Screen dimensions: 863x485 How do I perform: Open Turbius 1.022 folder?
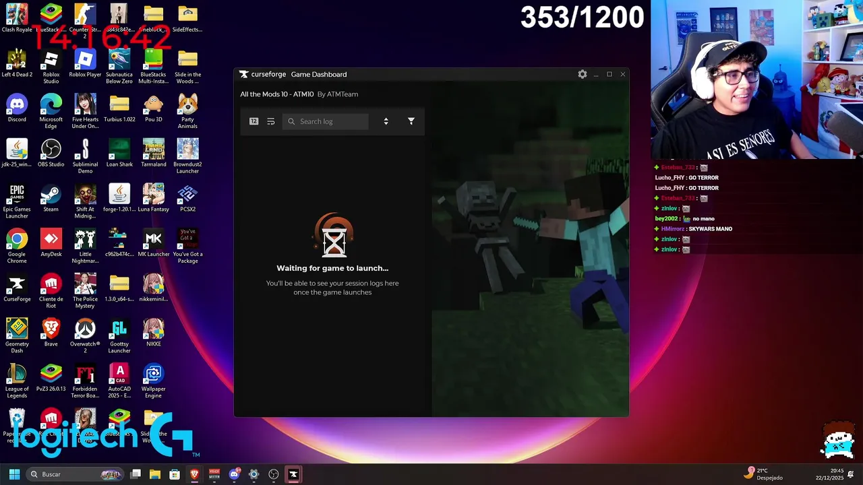(119, 108)
